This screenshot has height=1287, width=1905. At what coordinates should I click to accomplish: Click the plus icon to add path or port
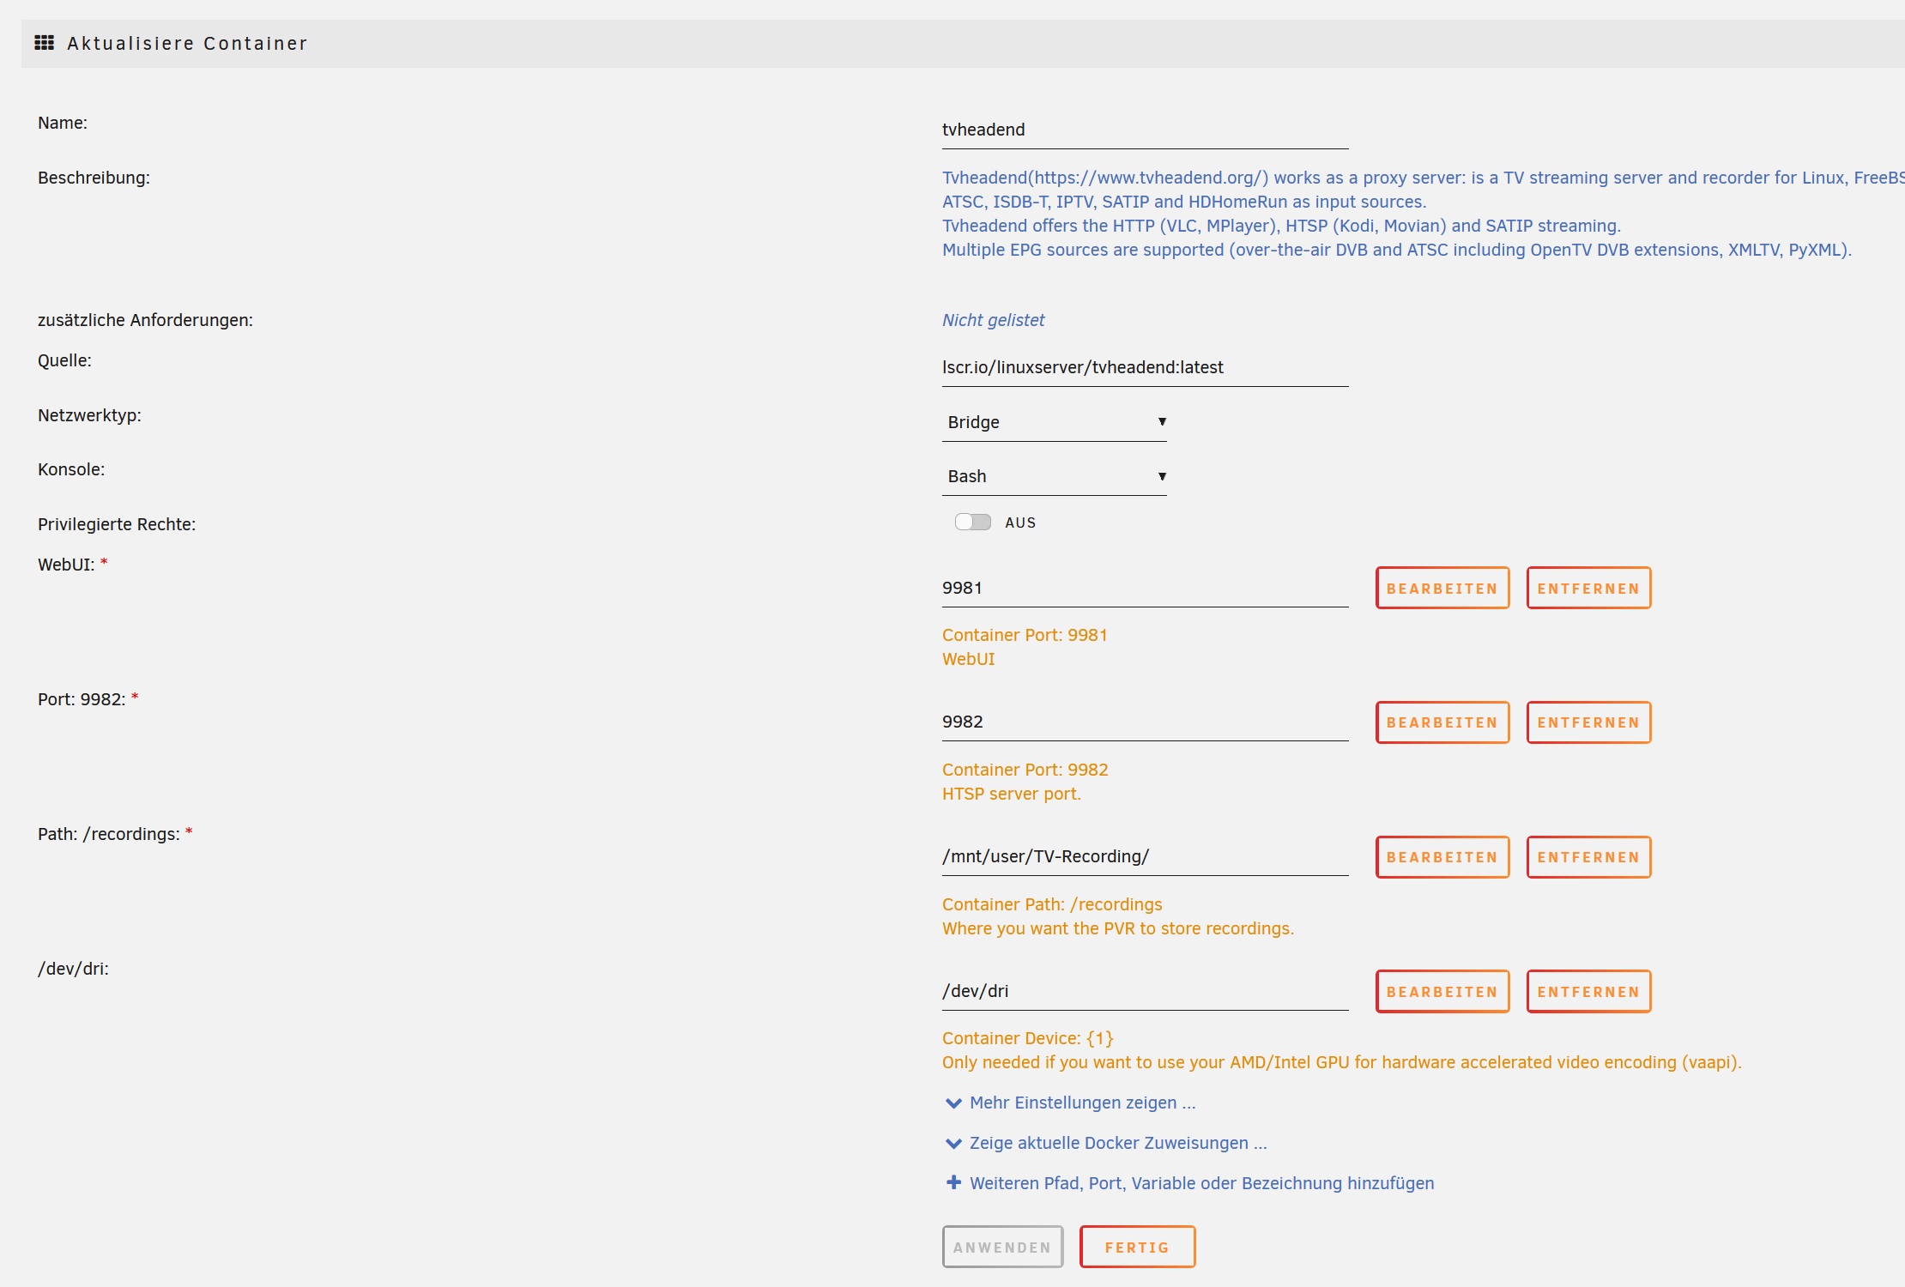pyautogui.click(x=953, y=1182)
